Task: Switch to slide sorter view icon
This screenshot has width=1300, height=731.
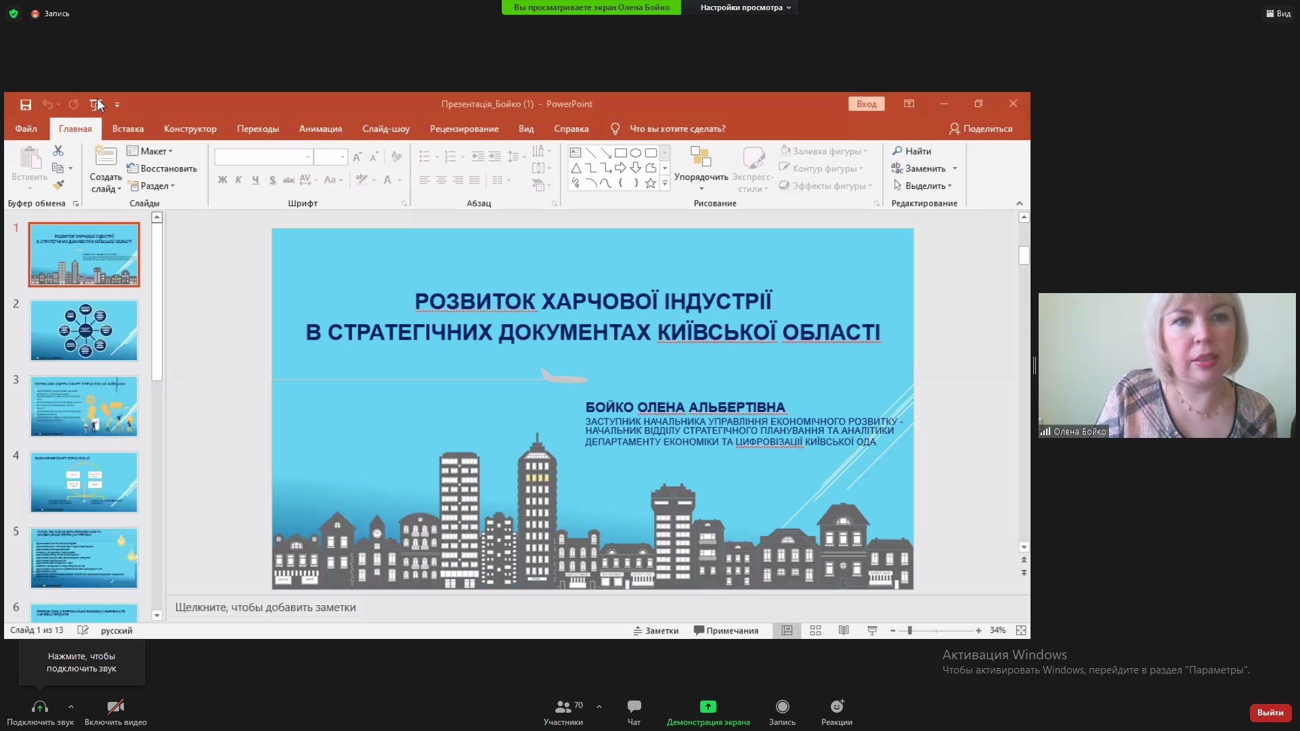Action: (x=815, y=630)
